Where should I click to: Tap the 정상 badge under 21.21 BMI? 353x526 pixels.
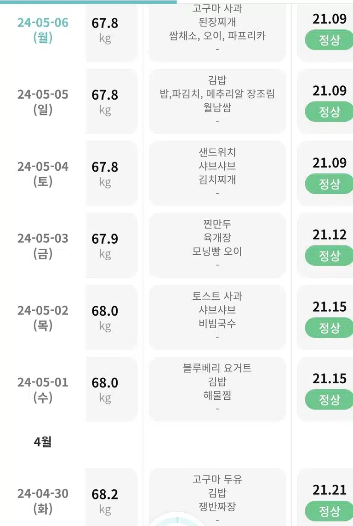coord(329,511)
